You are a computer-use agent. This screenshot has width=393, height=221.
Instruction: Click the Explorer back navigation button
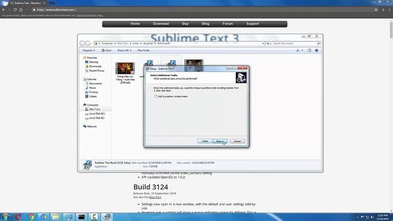tap(82, 44)
